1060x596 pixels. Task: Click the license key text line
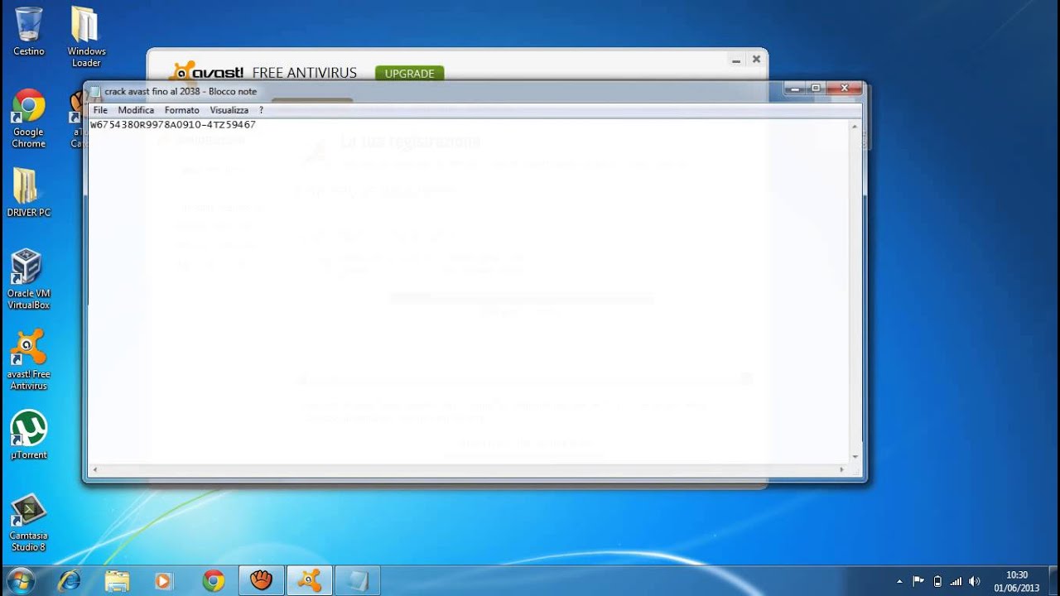click(x=173, y=125)
